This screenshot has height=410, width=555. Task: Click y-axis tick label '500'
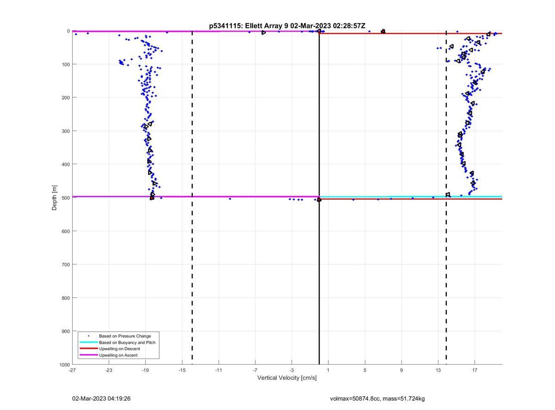click(x=66, y=198)
